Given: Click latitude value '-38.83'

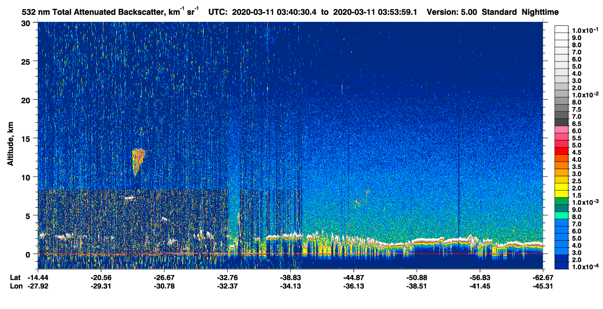Looking at the screenshot, I should tap(290, 277).
